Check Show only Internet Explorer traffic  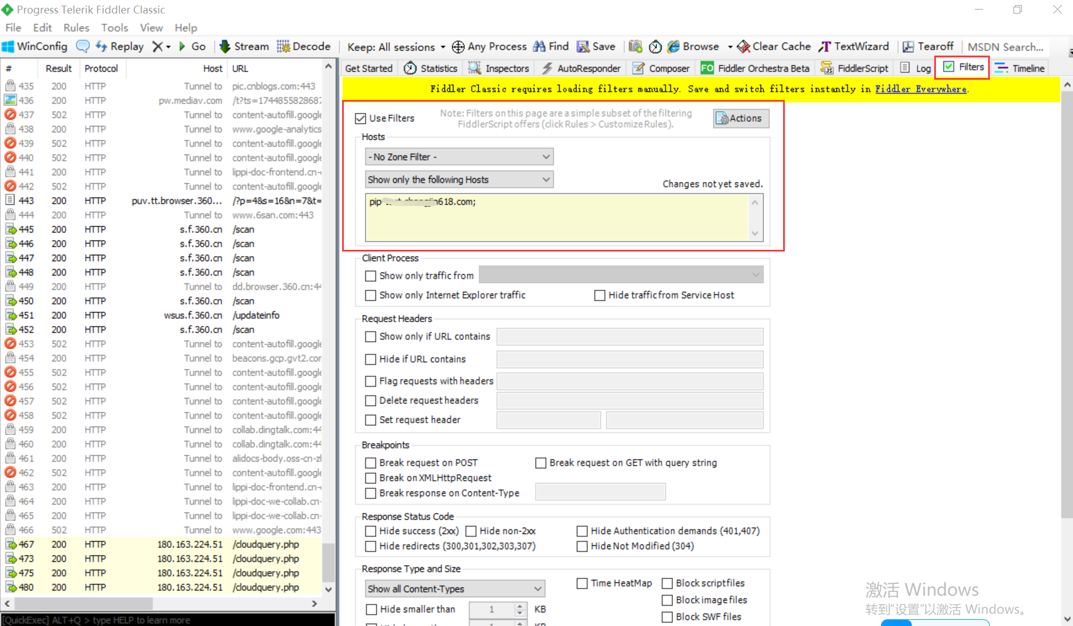point(370,295)
